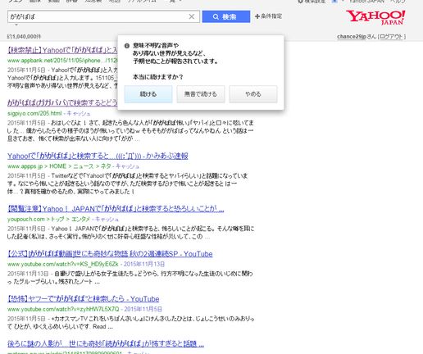Click ニュース breadcrumb in appps.jp result
This screenshot has height=354, width=423.
(x=84, y=166)
